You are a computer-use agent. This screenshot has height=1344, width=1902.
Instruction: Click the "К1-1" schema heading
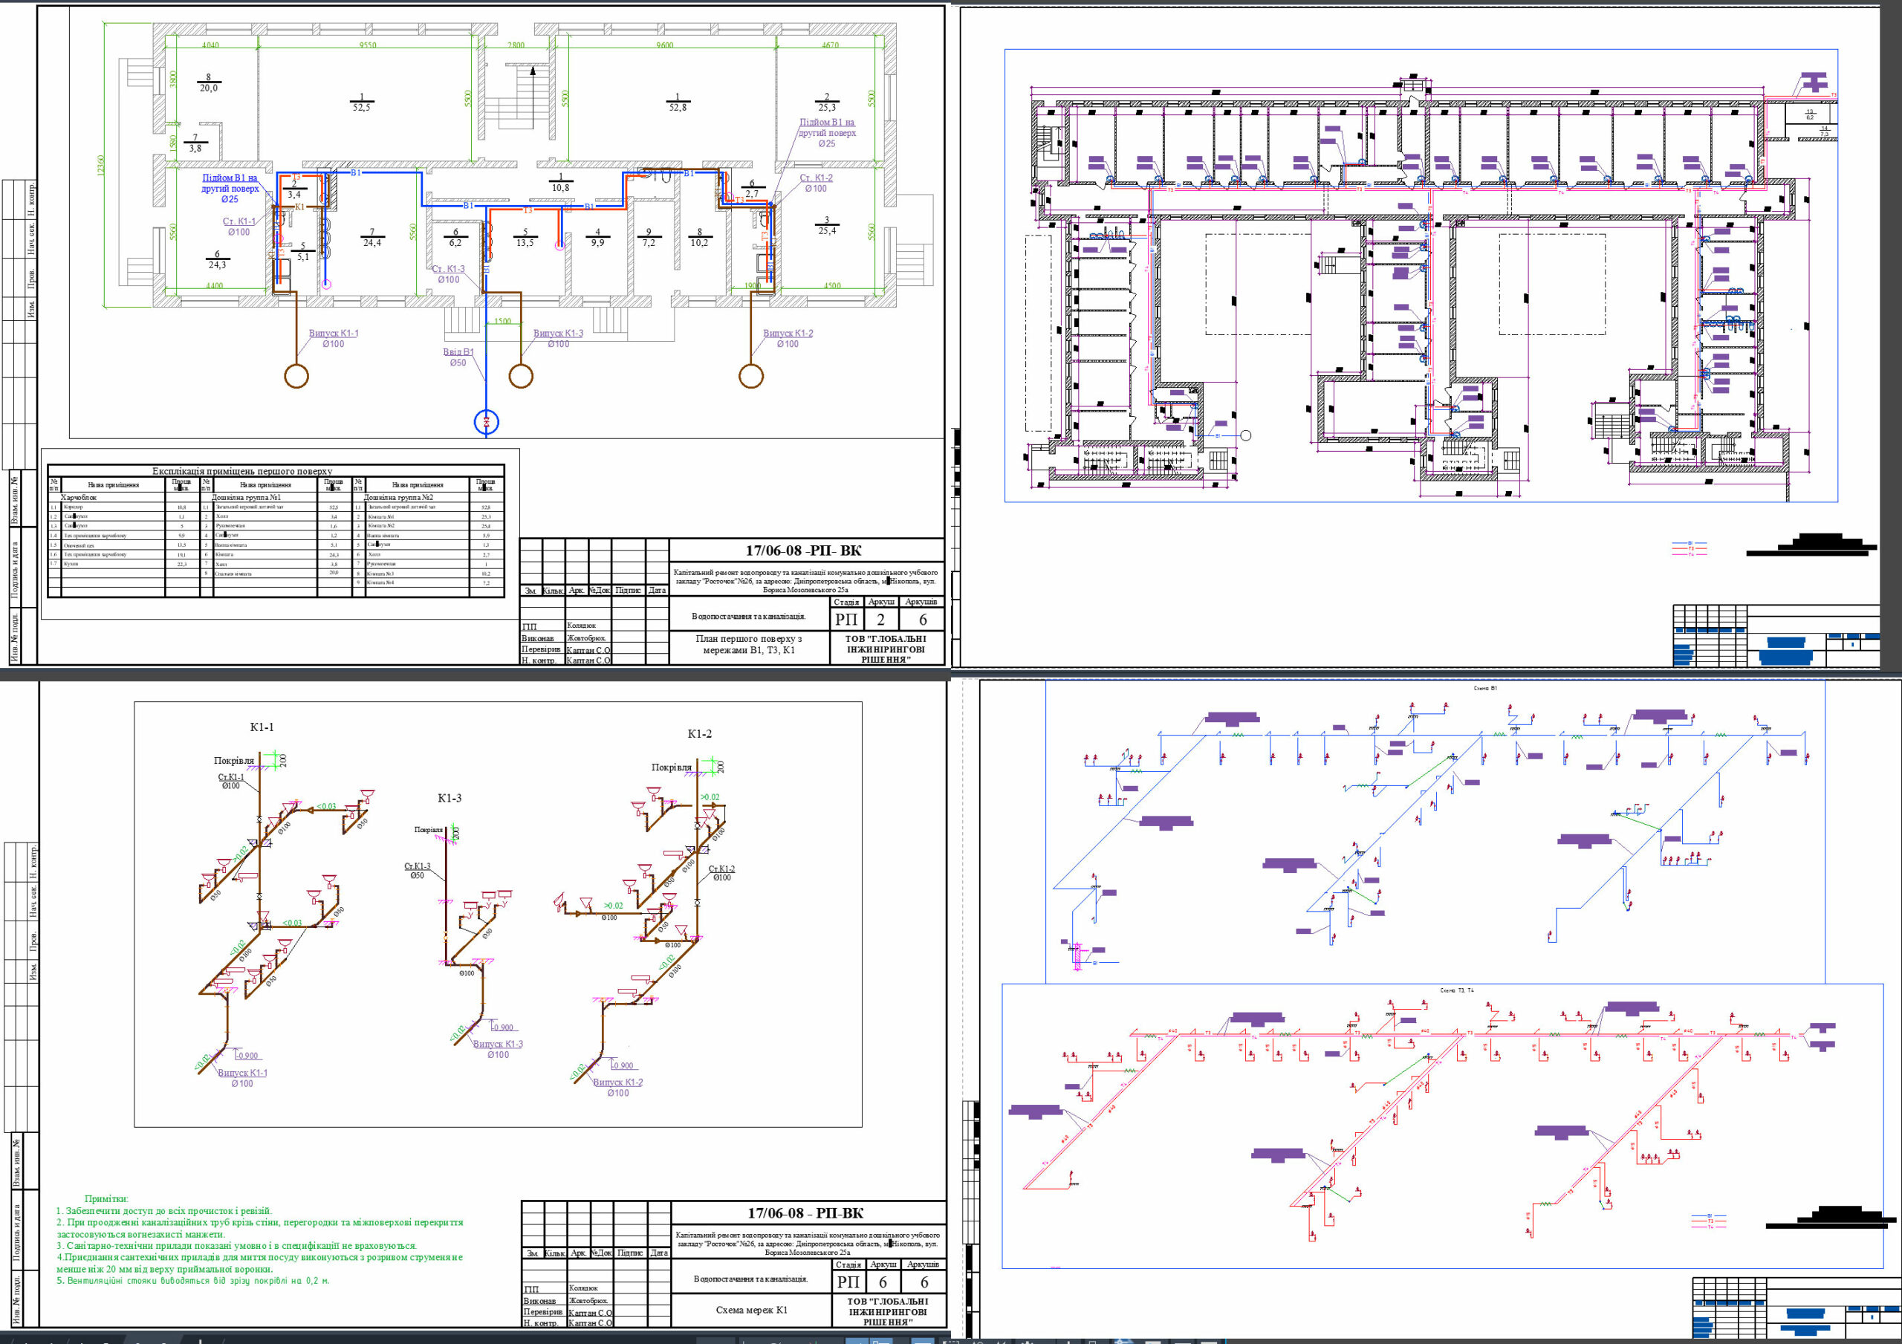click(262, 727)
